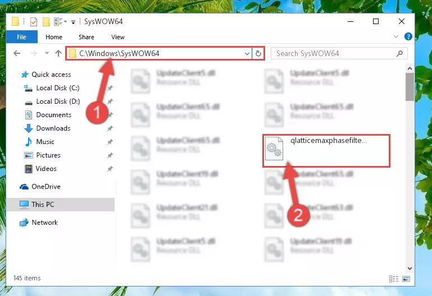432x296 pixels.
Task: Go forward with the right arrow
Action: point(34,53)
